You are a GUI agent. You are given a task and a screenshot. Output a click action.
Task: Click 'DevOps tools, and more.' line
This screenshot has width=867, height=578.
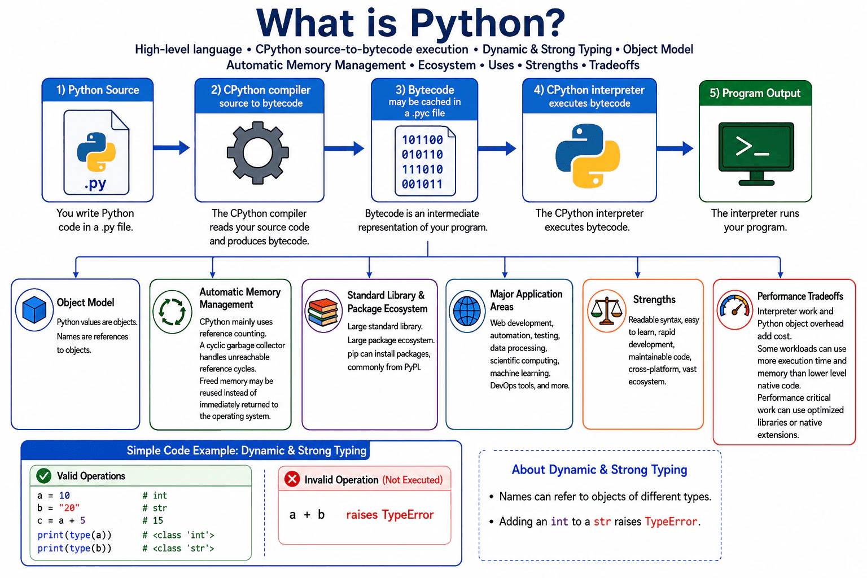point(529,386)
